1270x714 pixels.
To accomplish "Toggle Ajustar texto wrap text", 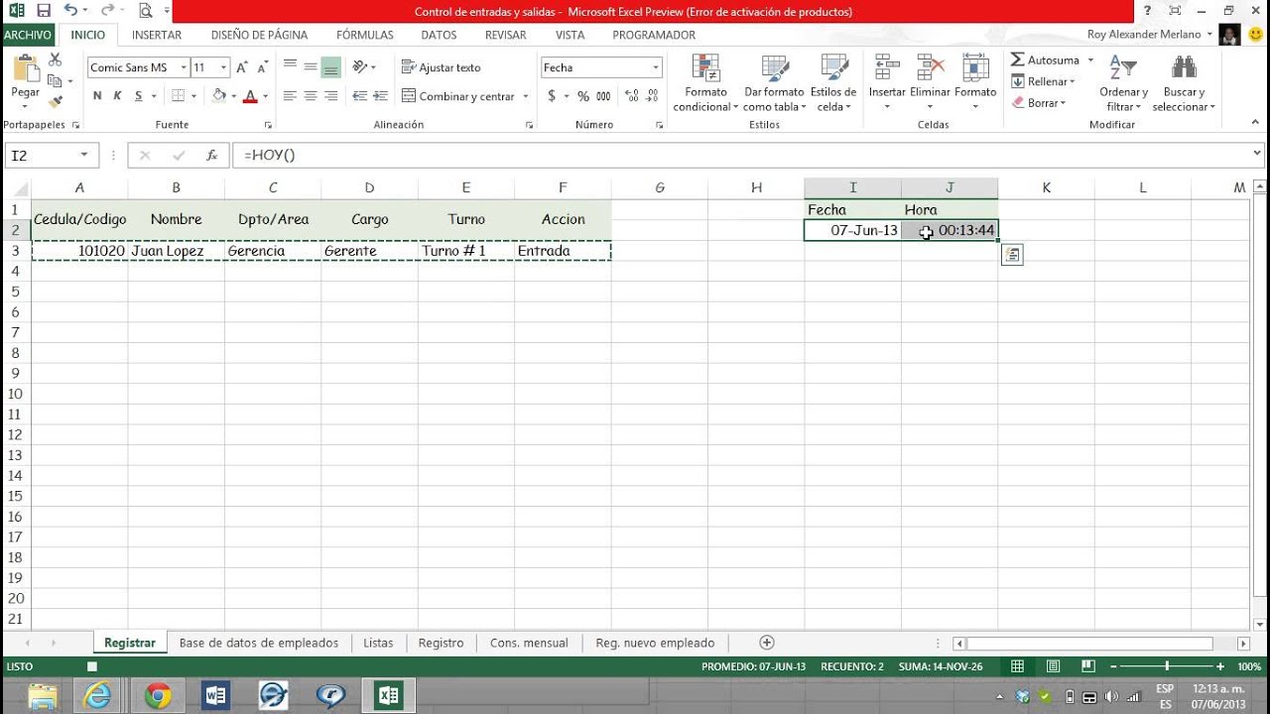I will (x=442, y=67).
